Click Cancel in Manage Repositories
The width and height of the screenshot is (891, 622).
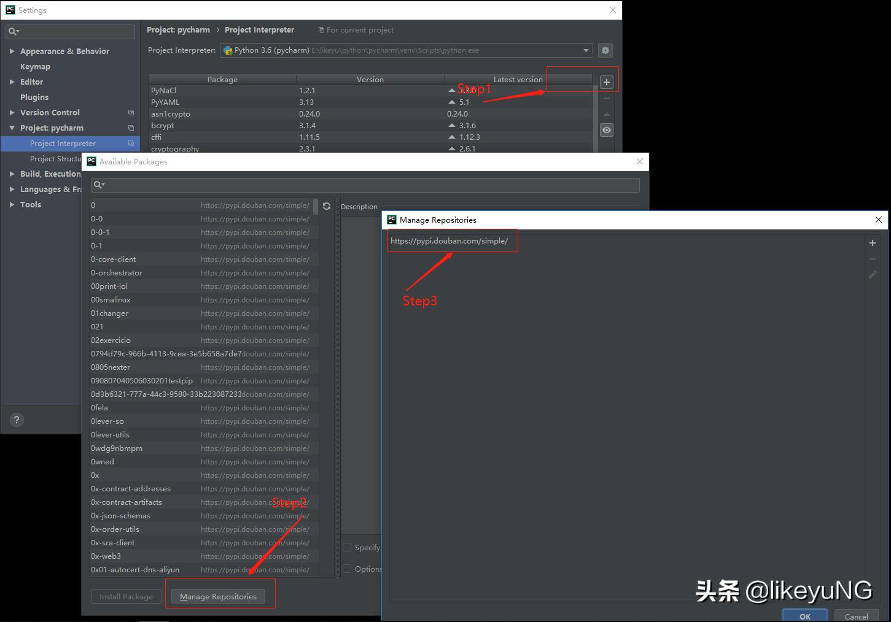click(x=856, y=615)
